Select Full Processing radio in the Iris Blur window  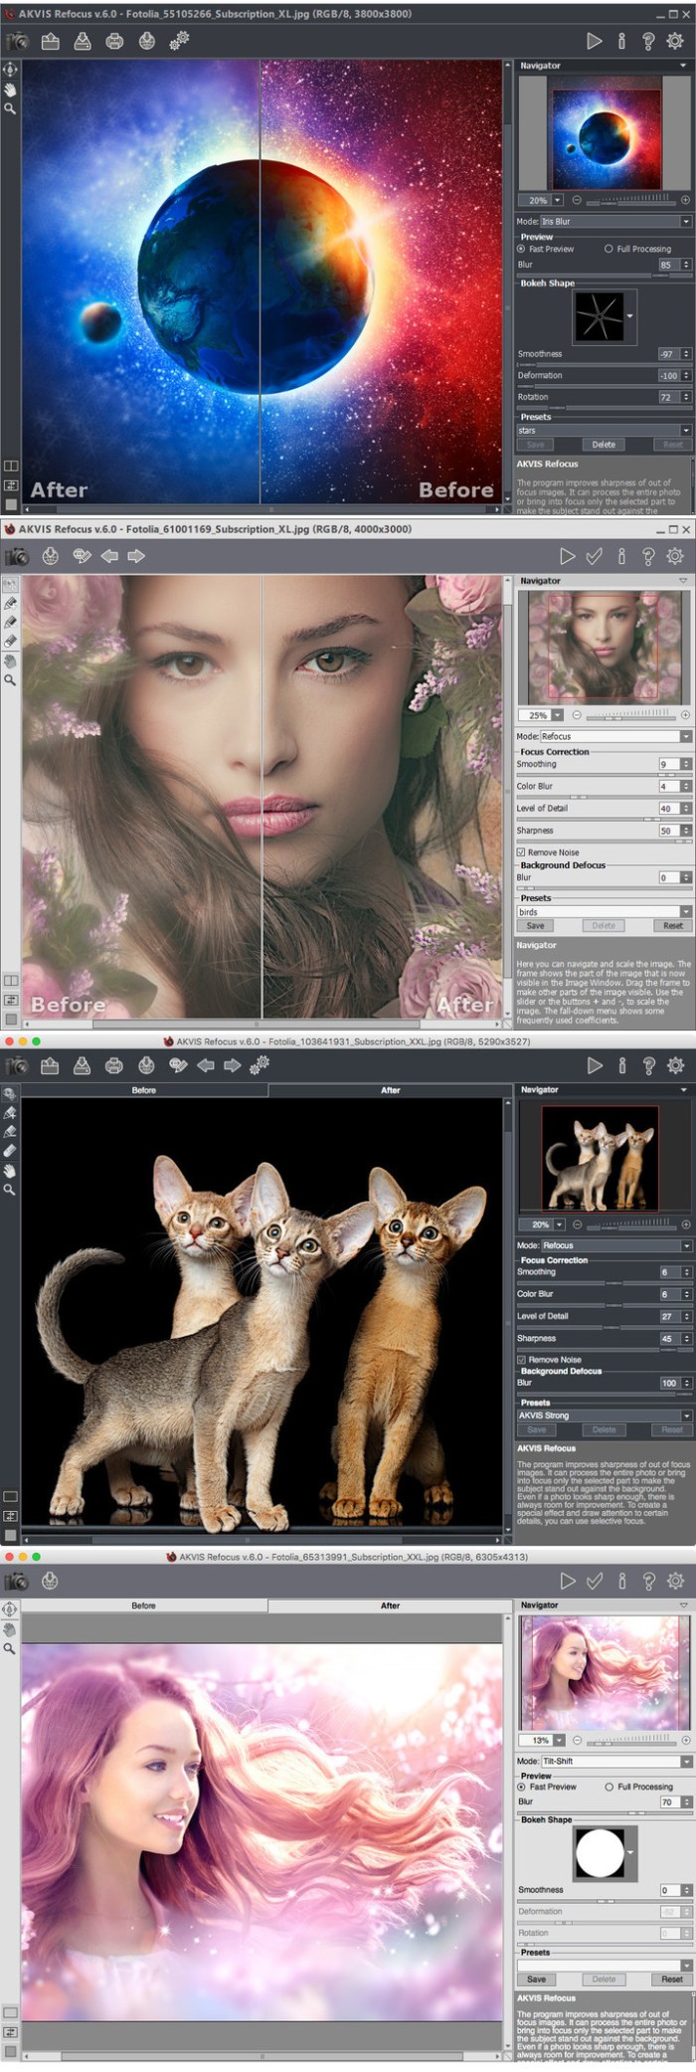coord(609,249)
